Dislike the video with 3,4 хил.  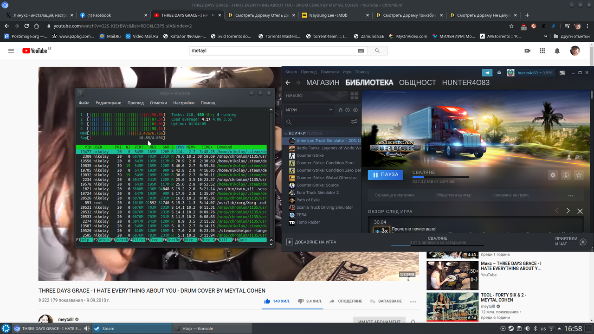[x=310, y=301]
